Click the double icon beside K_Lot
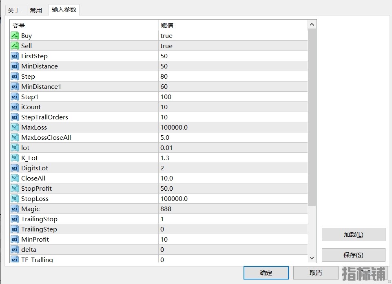 pyautogui.click(x=15, y=158)
